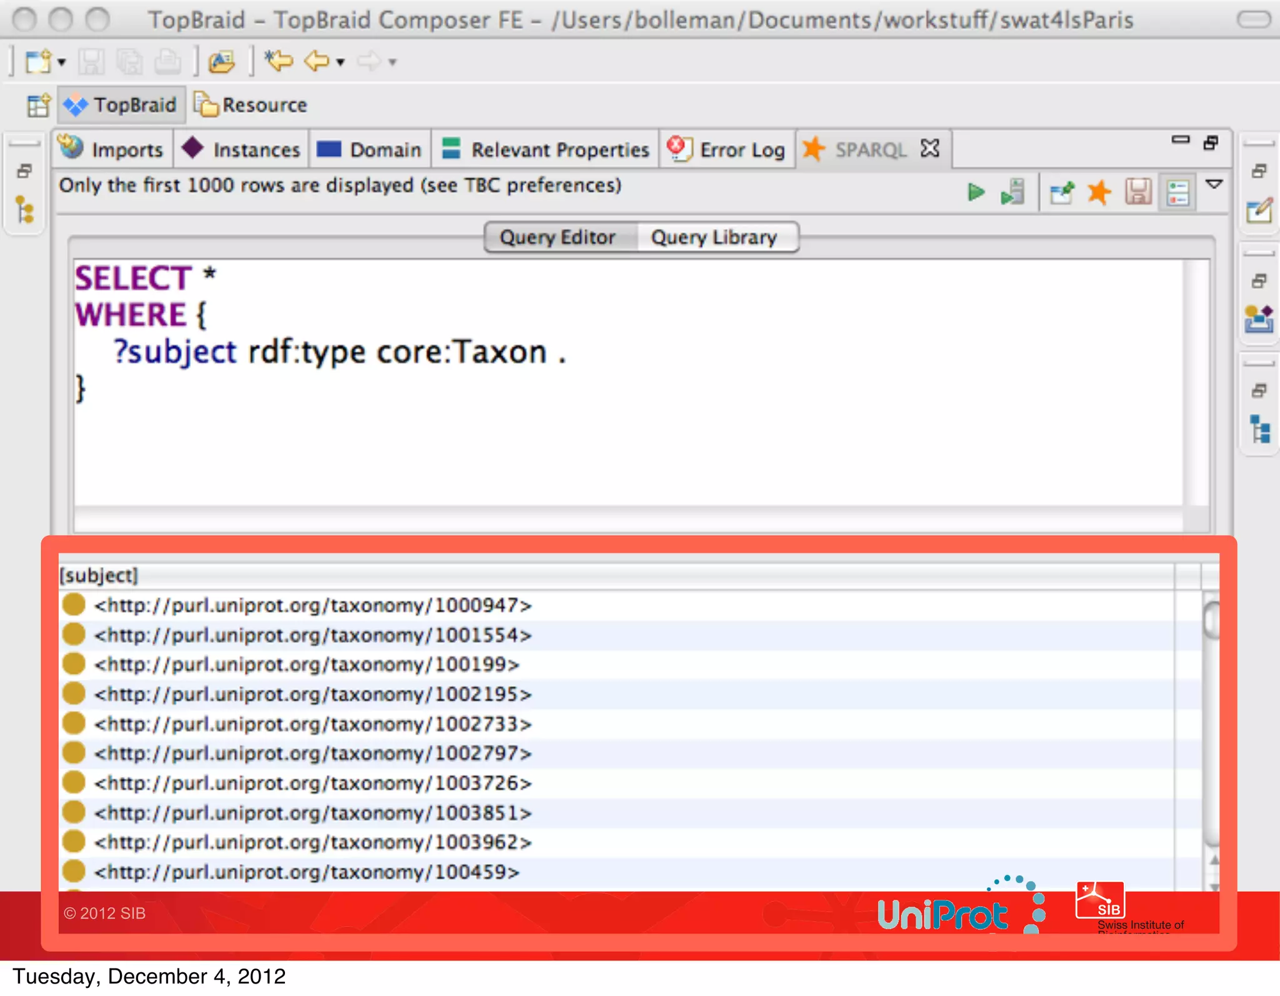Click the results vertical scrollbar thumb
The height and width of the screenshot is (996, 1280).
(1212, 619)
